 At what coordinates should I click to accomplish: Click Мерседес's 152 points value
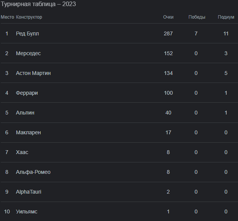coord(168,53)
